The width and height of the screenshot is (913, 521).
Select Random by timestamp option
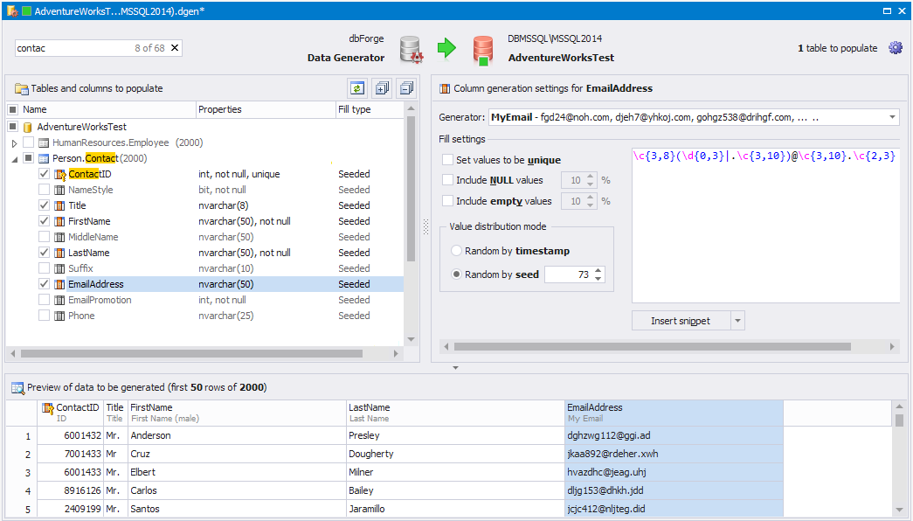(x=456, y=251)
